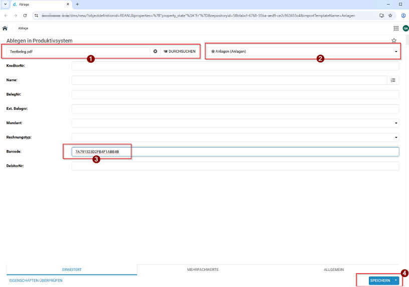Focus the DebitorNr input field
The width and height of the screenshot is (409, 287).
(x=235, y=166)
